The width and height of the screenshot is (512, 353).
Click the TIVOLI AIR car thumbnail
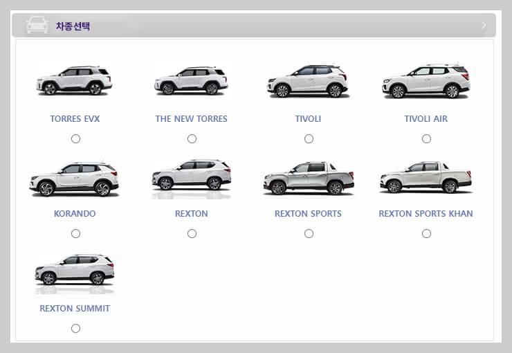click(426, 80)
